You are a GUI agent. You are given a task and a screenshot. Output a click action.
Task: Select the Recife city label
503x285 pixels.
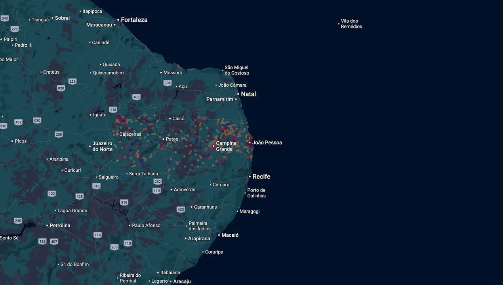pyautogui.click(x=261, y=177)
